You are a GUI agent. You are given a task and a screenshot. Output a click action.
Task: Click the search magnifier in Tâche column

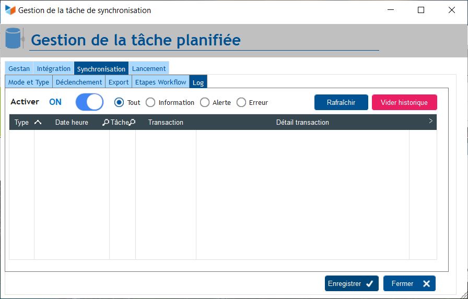click(132, 122)
